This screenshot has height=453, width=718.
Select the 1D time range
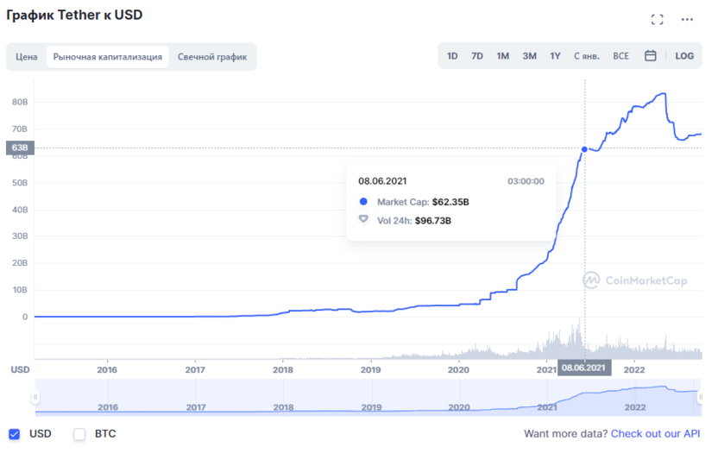coord(452,56)
